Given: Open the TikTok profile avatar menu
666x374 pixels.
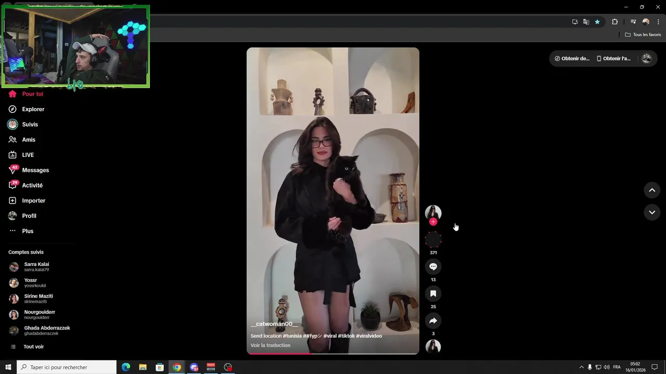Looking at the screenshot, I should (647, 59).
